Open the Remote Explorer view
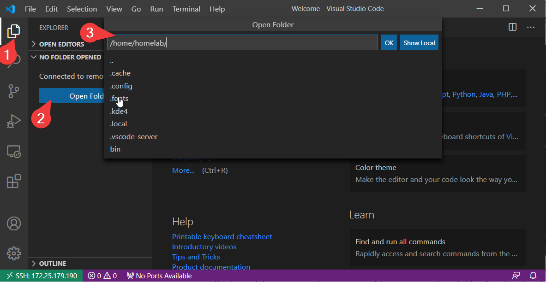 (13, 152)
